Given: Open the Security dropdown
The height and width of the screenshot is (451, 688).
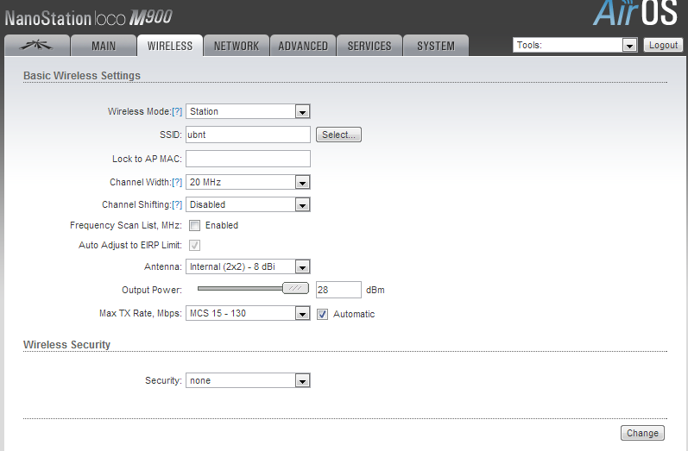Looking at the screenshot, I should click(x=248, y=380).
